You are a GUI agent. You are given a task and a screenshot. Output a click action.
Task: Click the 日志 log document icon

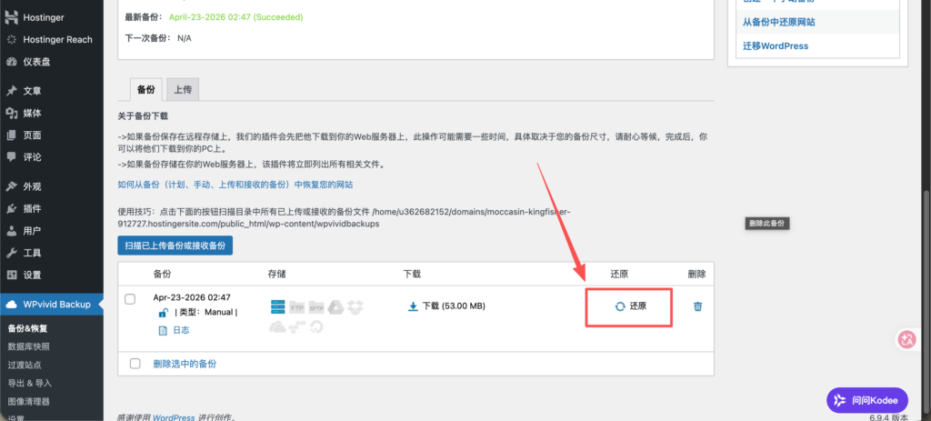[x=164, y=331]
